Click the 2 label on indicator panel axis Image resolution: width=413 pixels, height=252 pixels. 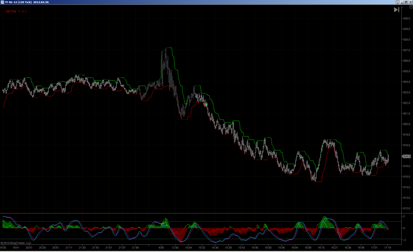(x=404, y=217)
